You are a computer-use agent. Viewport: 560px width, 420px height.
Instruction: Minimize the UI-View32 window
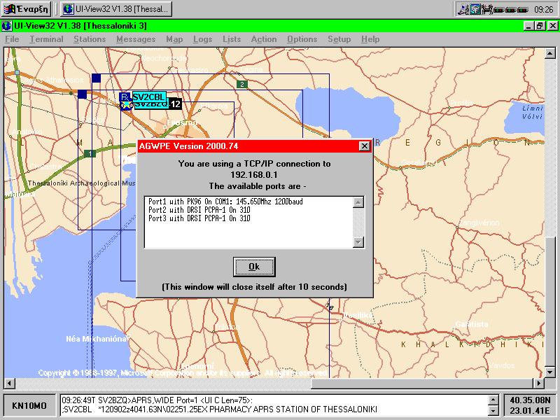tap(529, 26)
